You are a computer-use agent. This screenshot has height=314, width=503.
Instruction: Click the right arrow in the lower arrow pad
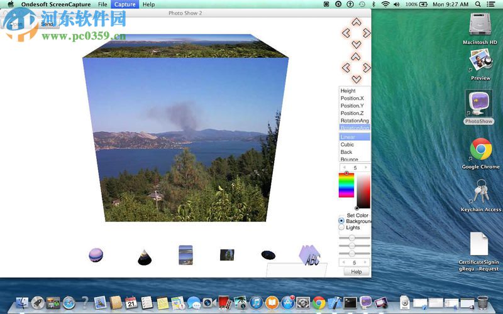click(x=367, y=68)
